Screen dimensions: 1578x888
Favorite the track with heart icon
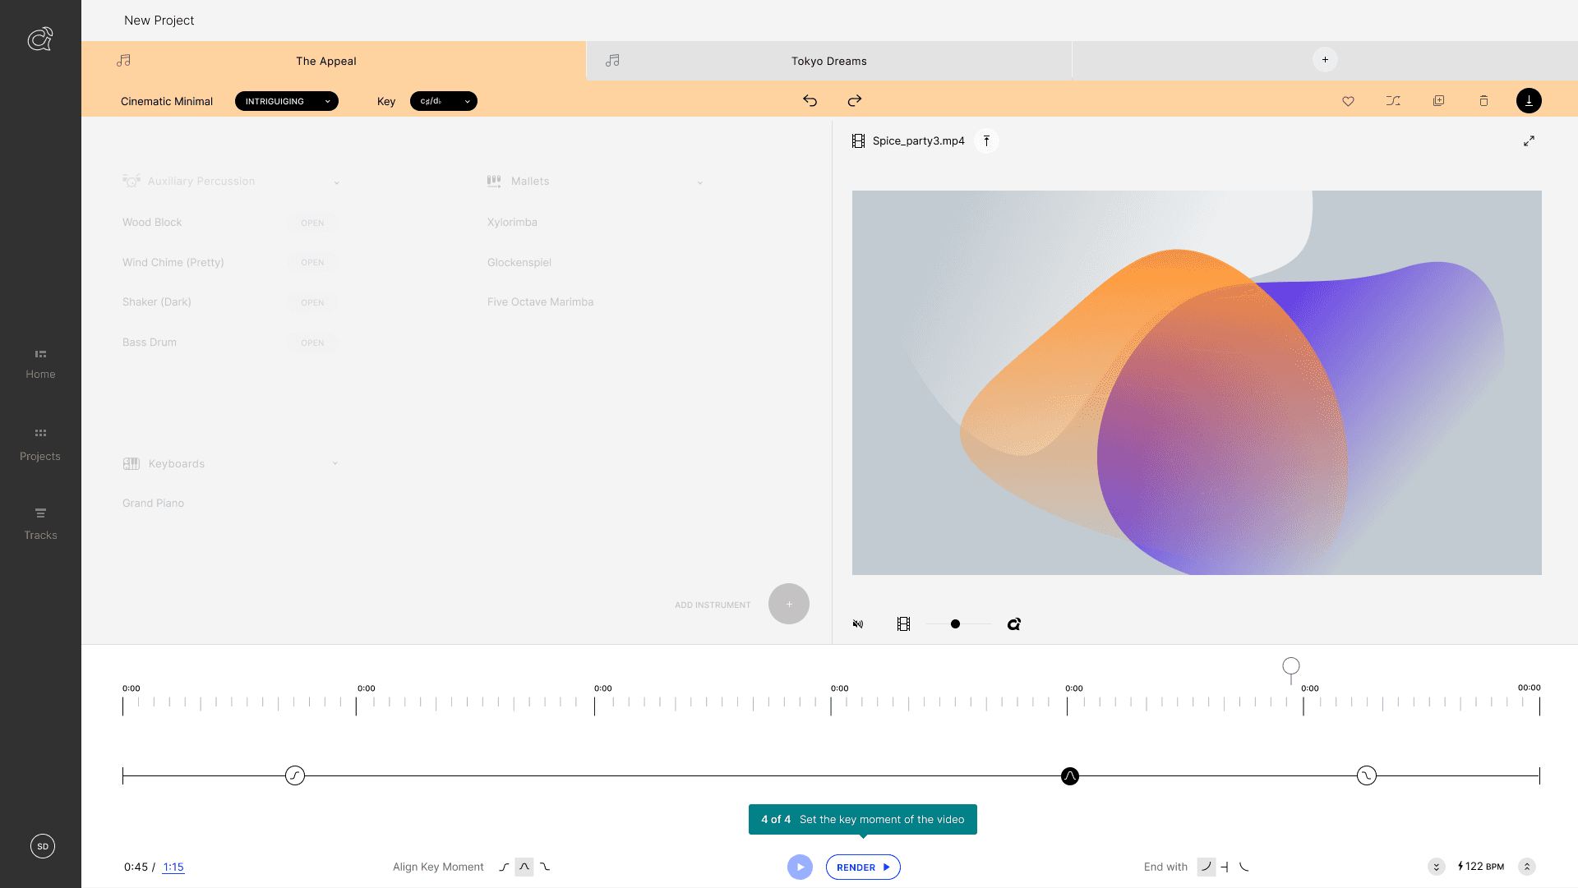[x=1348, y=101]
